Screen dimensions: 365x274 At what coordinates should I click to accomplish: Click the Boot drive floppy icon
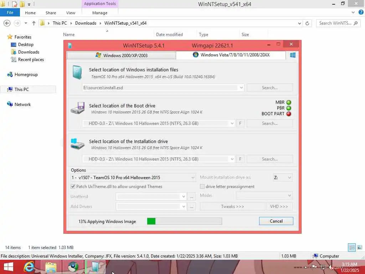(78, 108)
